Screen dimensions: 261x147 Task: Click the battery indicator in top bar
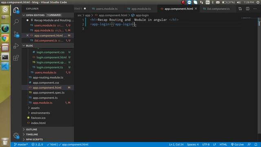[228, 2]
